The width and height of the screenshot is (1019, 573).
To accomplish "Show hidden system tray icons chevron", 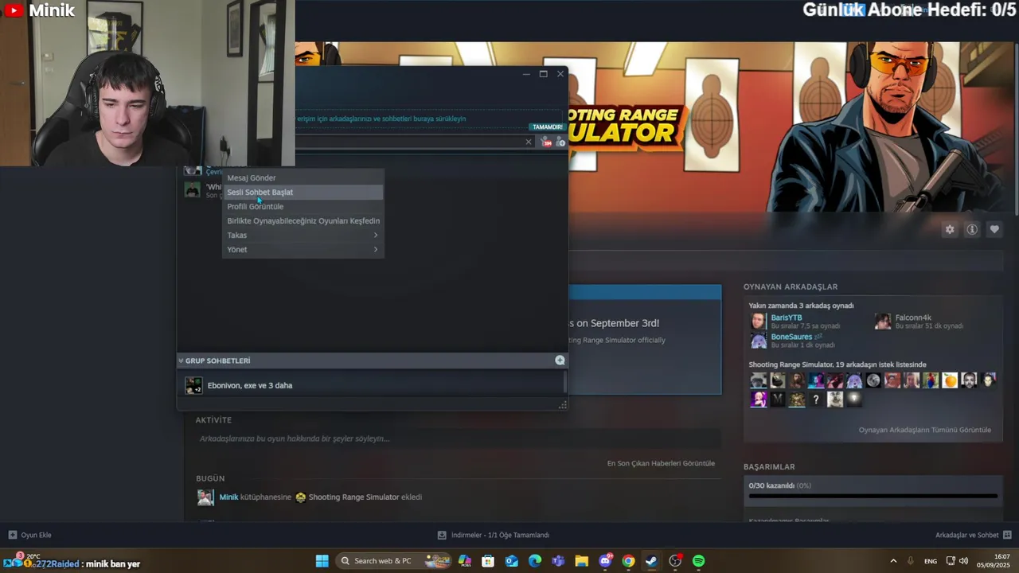I will coord(893,561).
